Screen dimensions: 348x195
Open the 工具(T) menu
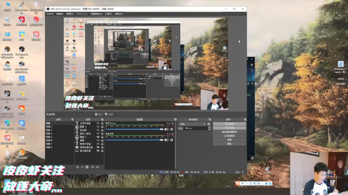(108, 14)
